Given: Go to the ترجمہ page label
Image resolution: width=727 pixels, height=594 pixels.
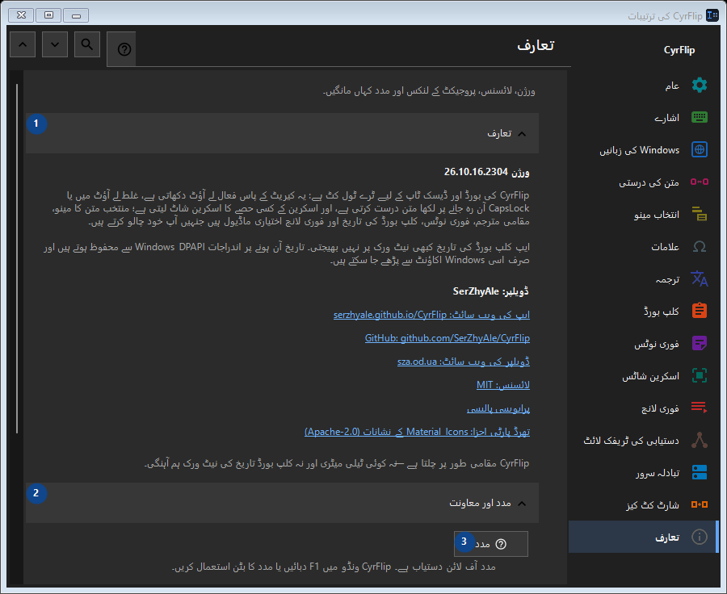Looking at the screenshot, I should click(668, 279).
